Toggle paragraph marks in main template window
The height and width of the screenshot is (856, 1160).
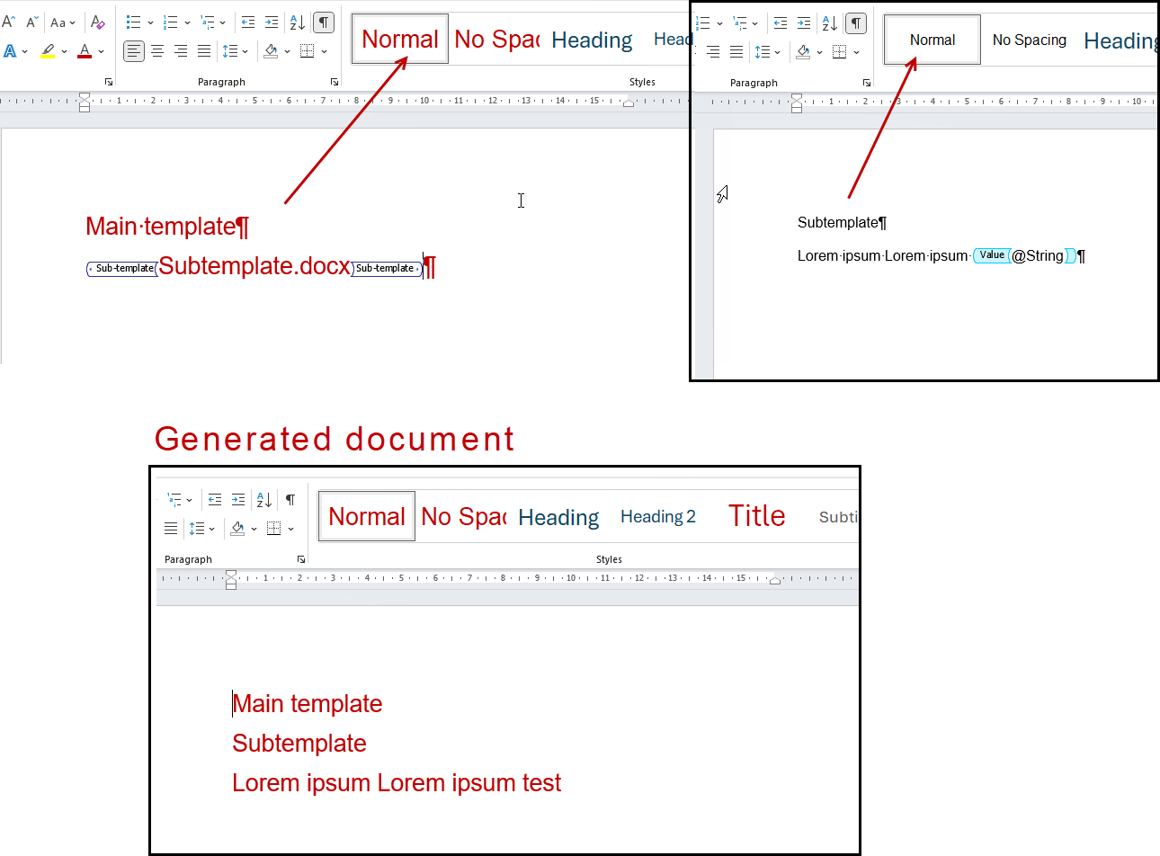point(324,22)
